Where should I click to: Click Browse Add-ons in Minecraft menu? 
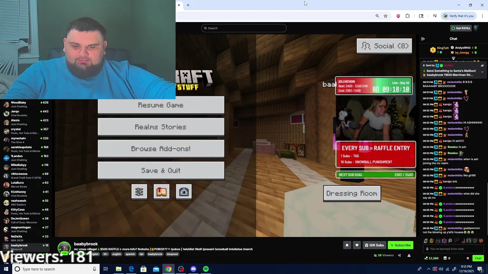(161, 149)
